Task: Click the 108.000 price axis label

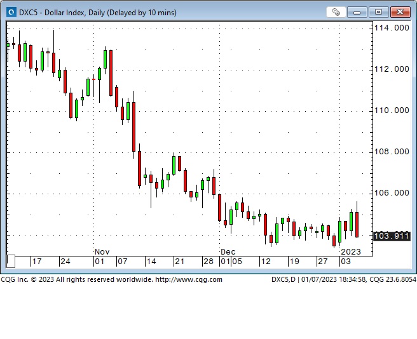Action: [x=392, y=152]
